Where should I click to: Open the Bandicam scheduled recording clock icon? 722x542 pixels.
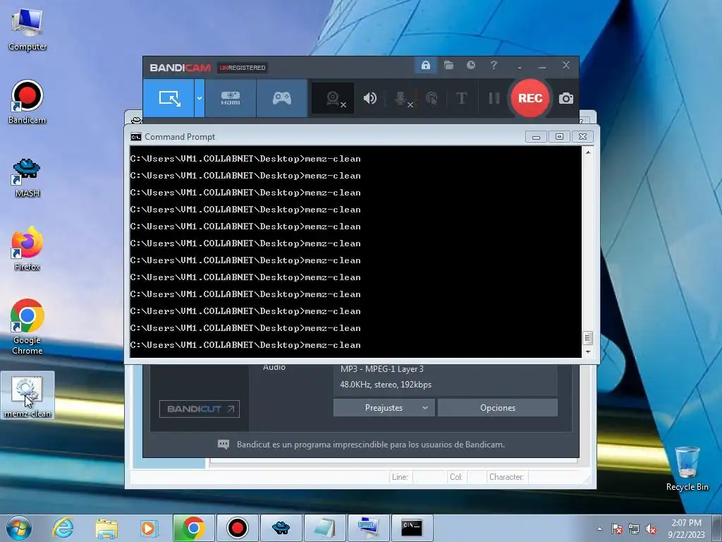tap(470, 66)
